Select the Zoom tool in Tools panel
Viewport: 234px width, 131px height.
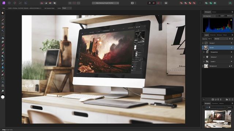pyautogui.click(x=3, y=91)
